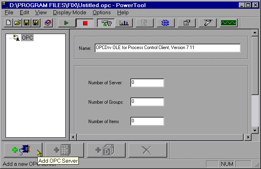Click the Name text field
This screenshot has height=169, width=261.
click(x=167, y=48)
